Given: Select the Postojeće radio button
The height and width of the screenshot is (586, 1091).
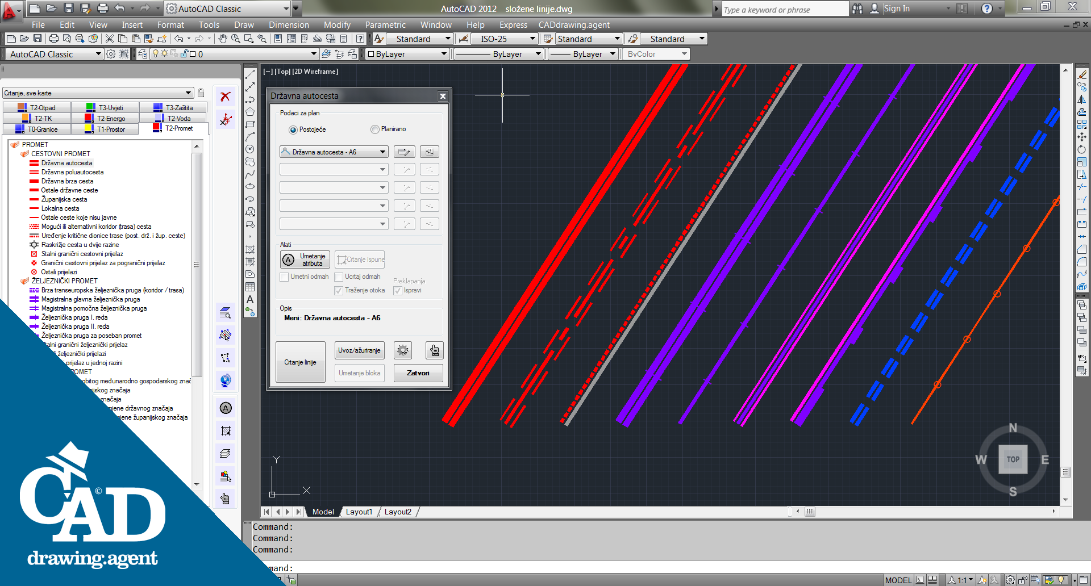Looking at the screenshot, I should coord(293,129).
